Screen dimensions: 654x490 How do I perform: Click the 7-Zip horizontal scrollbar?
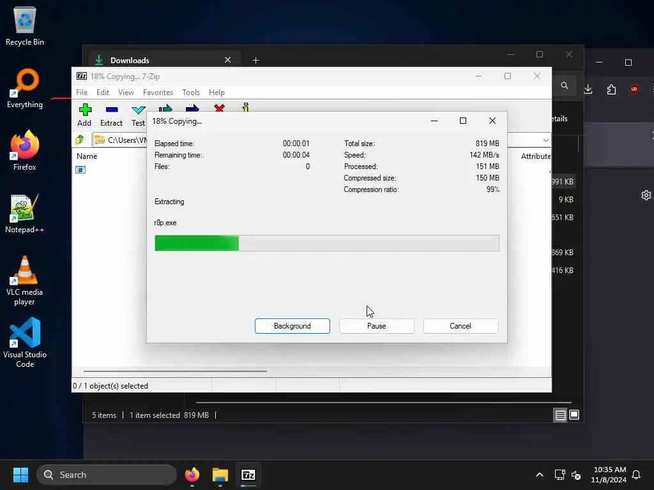point(175,371)
